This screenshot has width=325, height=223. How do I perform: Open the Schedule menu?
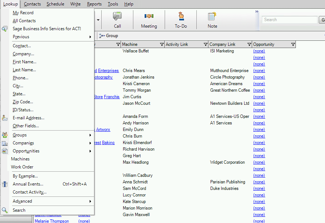55,4
